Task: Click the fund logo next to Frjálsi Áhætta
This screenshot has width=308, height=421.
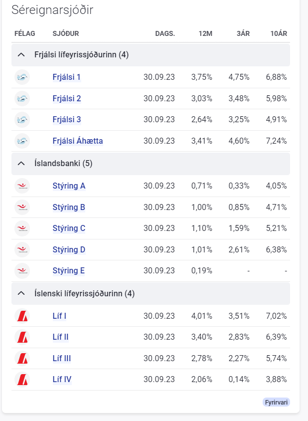Action: coord(22,141)
